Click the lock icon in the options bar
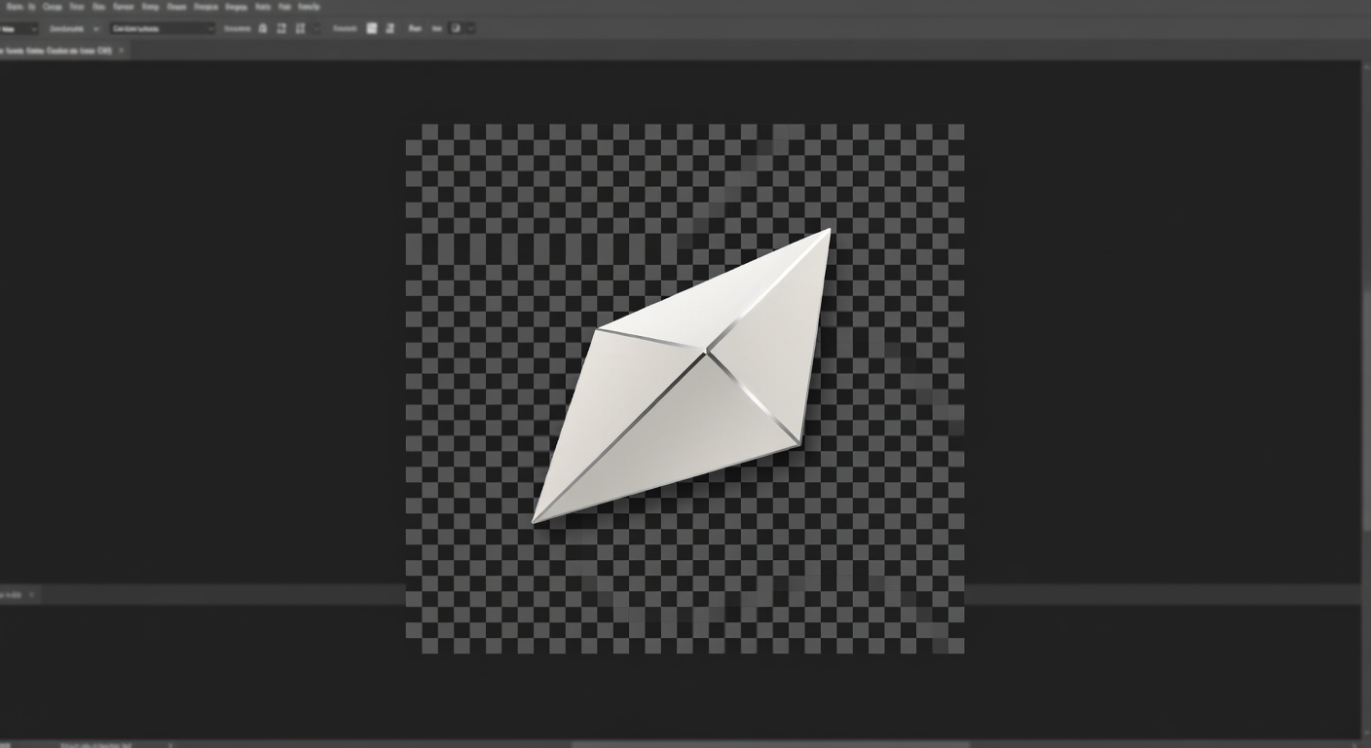This screenshot has height=748, width=1371. [263, 29]
